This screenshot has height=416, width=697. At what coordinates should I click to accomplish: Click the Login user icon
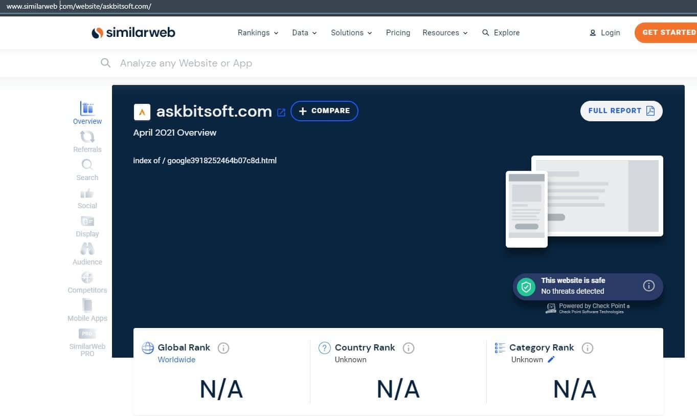(593, 33)
